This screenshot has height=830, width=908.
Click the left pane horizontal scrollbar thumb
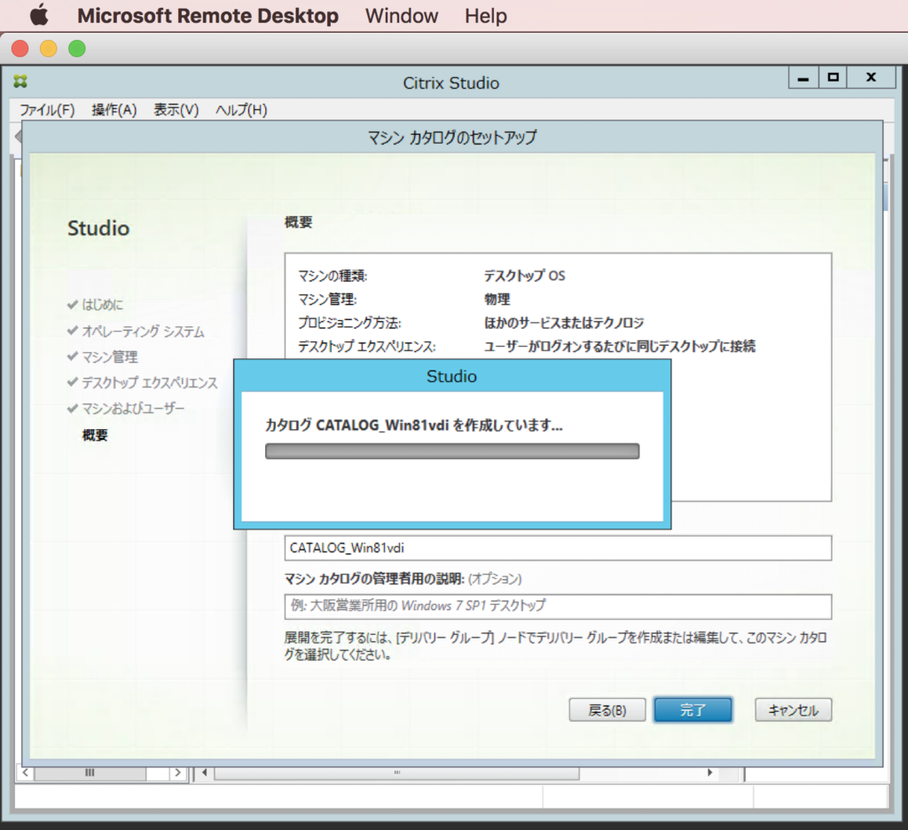click(x=90, y=772)
